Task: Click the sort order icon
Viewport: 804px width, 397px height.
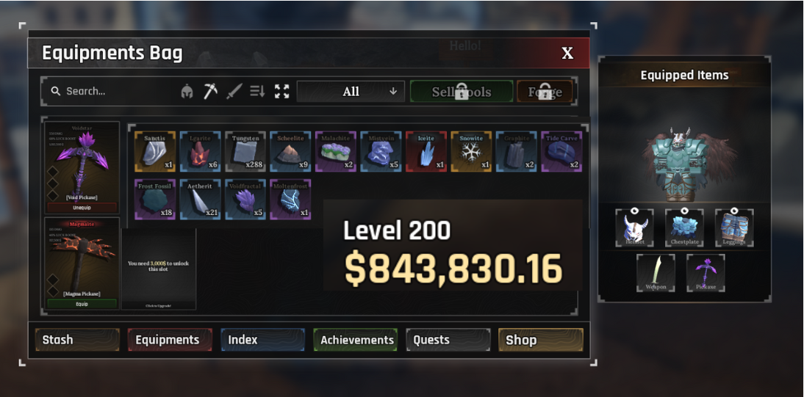Action: point(257,92)
